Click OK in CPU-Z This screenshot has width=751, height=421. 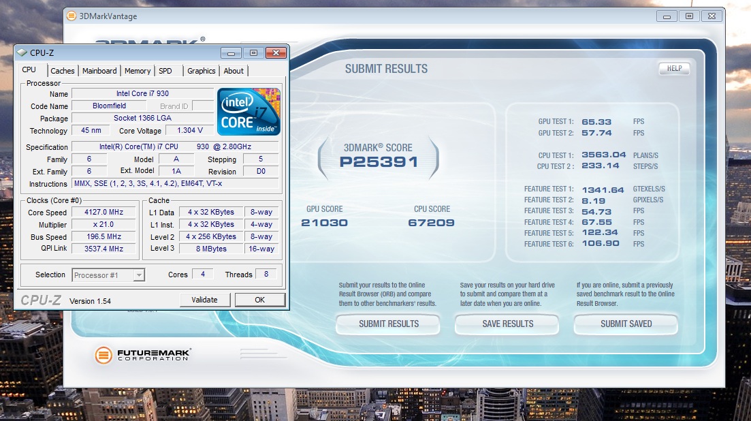[x=259, y=300]
